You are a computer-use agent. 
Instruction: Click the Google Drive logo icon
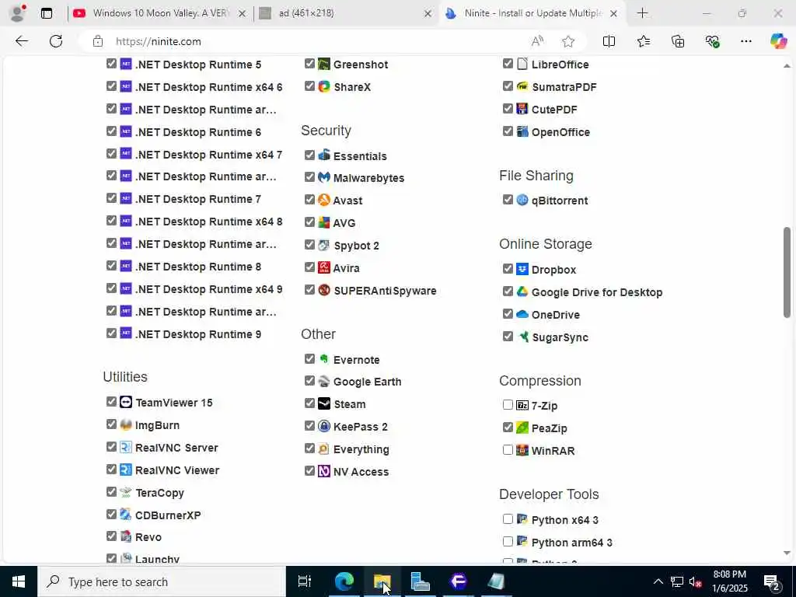tap(522, 292)
